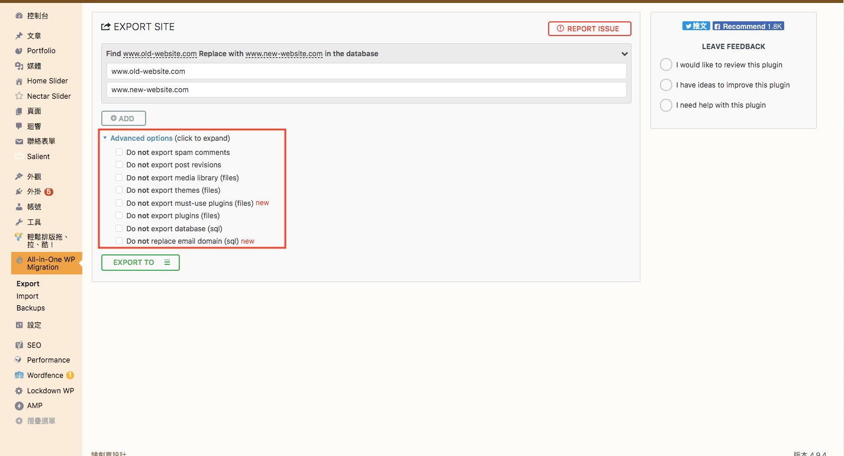
Task: Check Do not export plugins (files)
Action: point(119,215)
